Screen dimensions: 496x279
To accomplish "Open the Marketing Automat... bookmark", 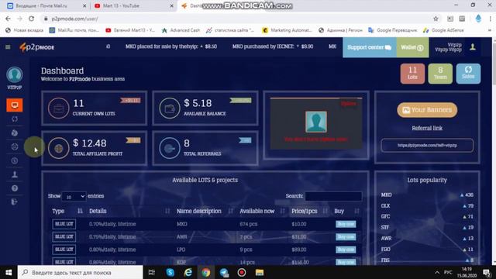I will [x=287, y=30].
